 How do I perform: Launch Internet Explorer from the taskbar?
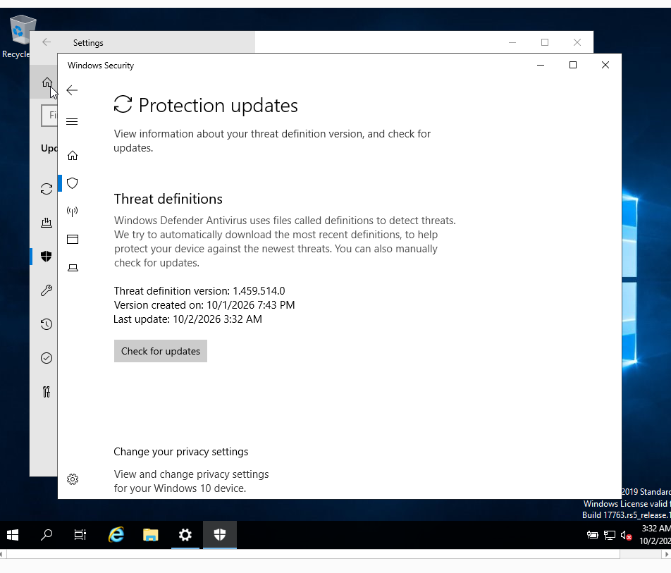pos(116,535)
